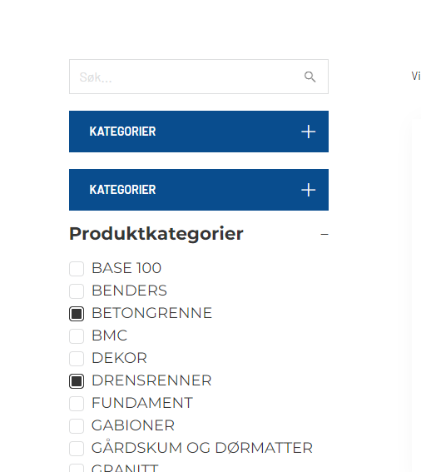Screen dimensions: 421x472
Task: Select the GRANITT checkbox at bottom
Action: (x=77, y=468)
